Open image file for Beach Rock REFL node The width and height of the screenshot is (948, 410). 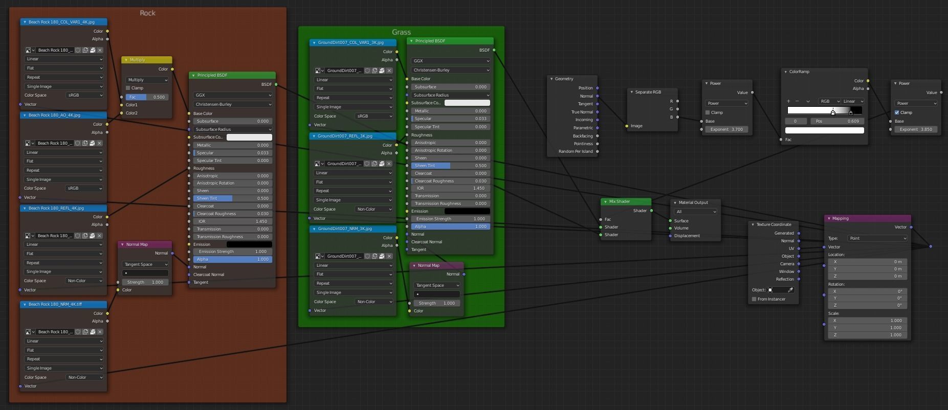point(92,236)
